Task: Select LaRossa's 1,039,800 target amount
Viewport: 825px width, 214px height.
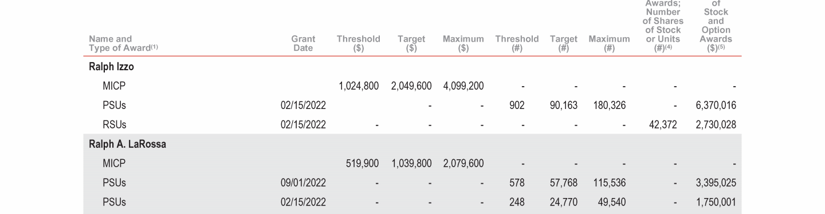Action: (x=411, y=164)
